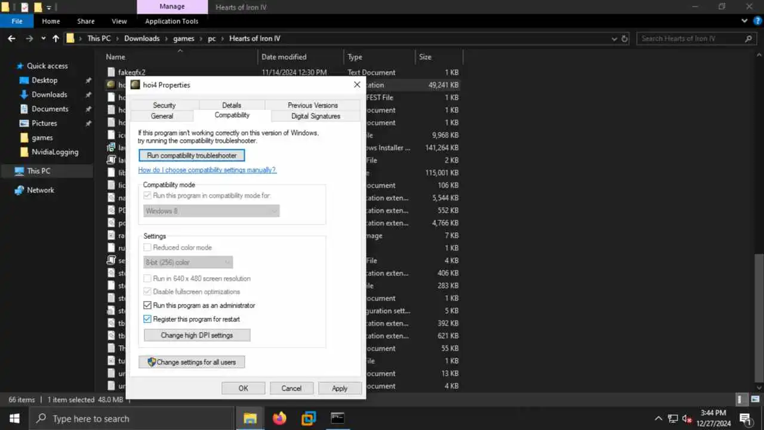Select This PC in navigation pane
Screen dimensions: 764x430
pyautogui.click(x=39, y=171)
